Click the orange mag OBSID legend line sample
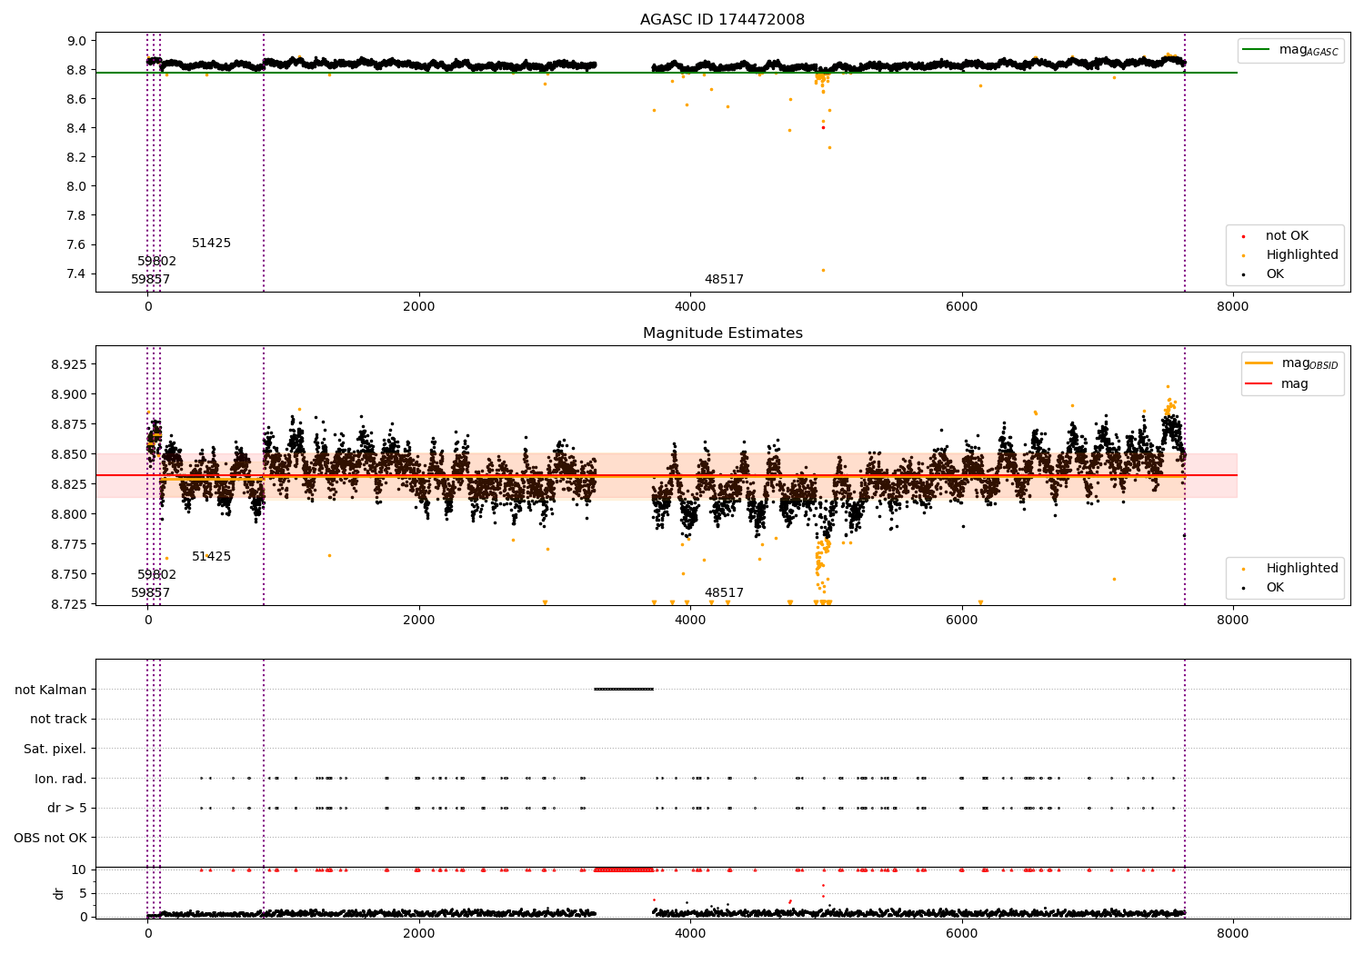Image resolution: width=1364 pixels, height=954 pixels. [1259, 363]
